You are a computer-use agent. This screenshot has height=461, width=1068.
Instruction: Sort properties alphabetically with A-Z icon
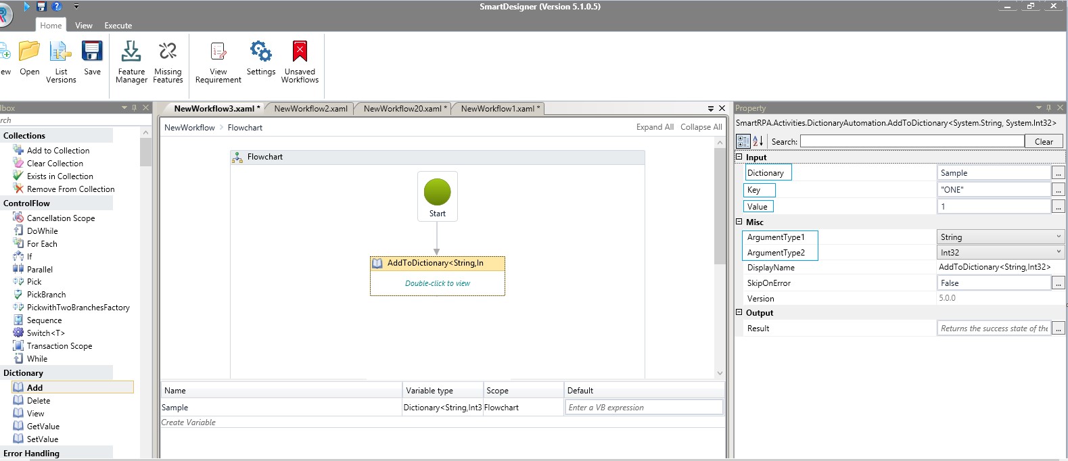pos(758,141)
